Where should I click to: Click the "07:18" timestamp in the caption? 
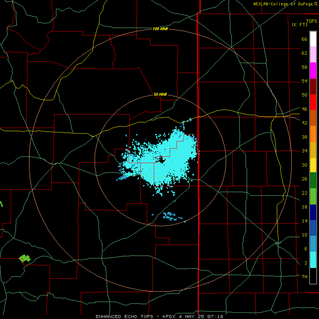(215, 317)
